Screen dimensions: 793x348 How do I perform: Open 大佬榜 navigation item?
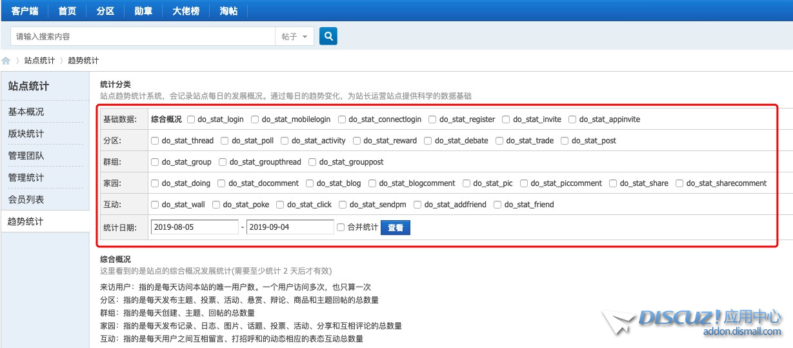pos(186,11)
